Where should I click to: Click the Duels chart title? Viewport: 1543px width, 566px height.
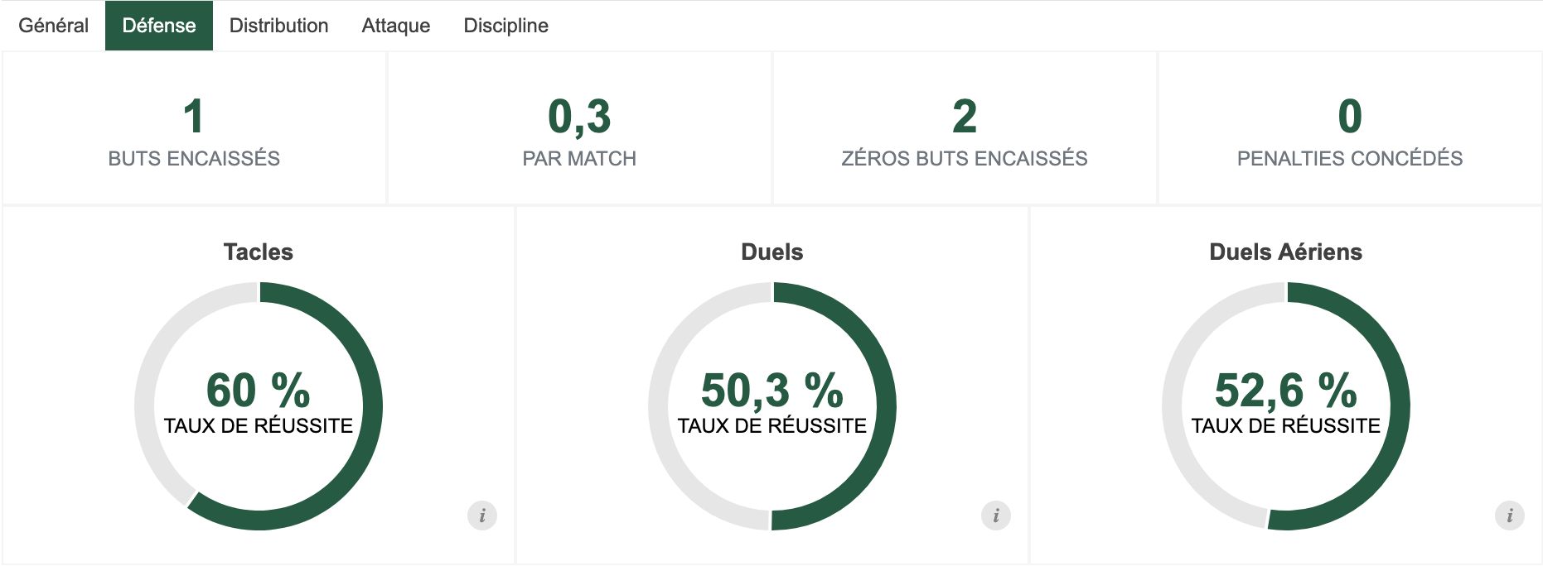(772, 252)
